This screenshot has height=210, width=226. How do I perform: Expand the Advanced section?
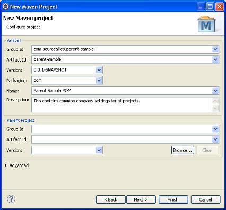pyautogui.click(x=6, y=165)
